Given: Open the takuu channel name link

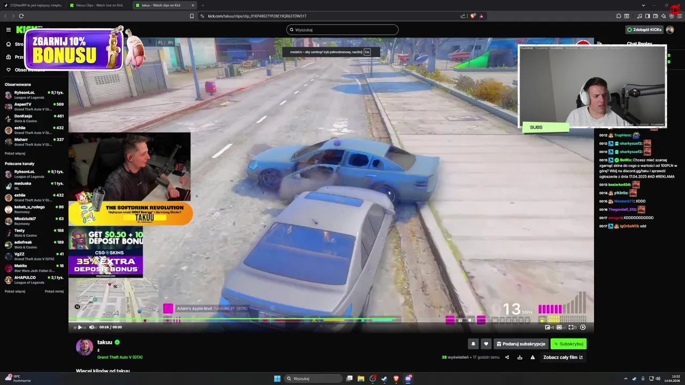Looking at the screenshot, I should [x=105, y=342].
